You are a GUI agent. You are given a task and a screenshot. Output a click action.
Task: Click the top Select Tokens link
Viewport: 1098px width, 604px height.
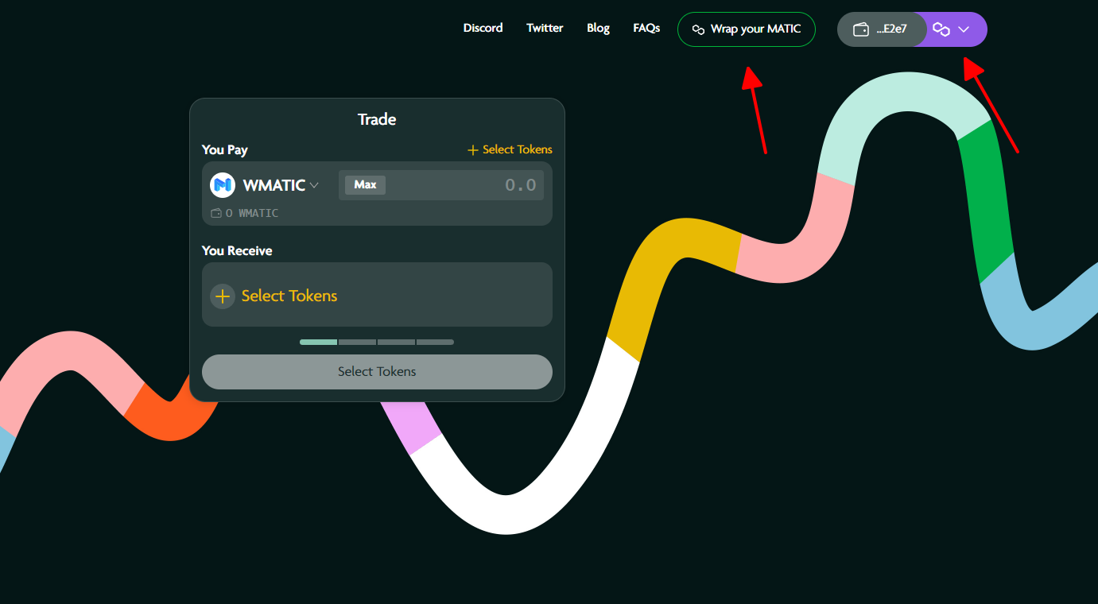510,149
